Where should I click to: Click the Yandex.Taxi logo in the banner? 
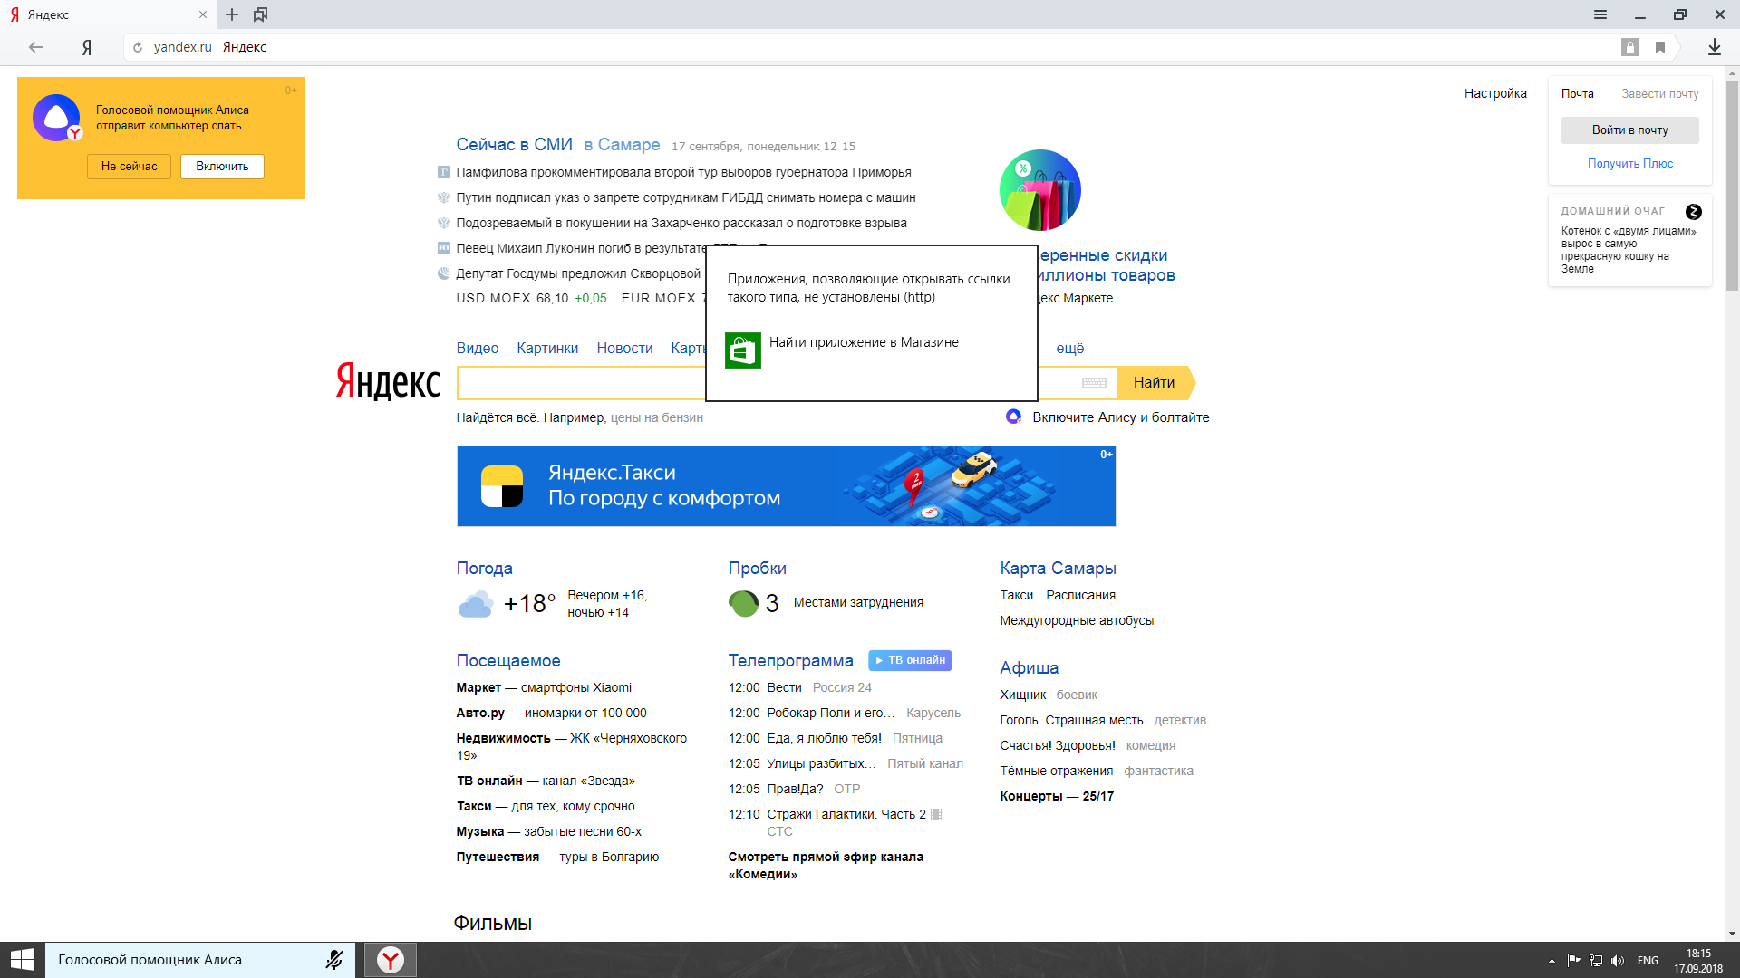(x=502, y=486)
